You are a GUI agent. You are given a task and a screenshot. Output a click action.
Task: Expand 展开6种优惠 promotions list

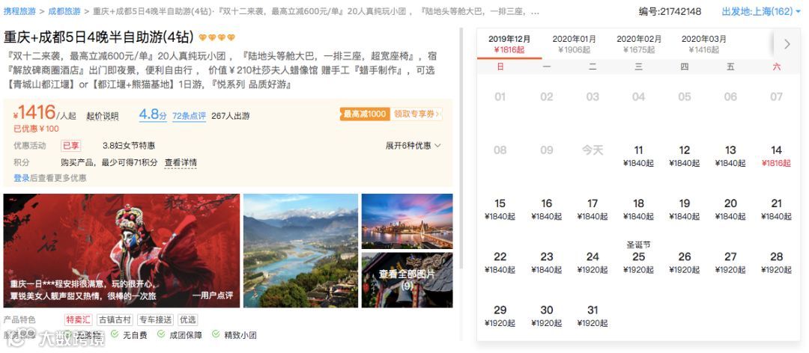(413, 146)
